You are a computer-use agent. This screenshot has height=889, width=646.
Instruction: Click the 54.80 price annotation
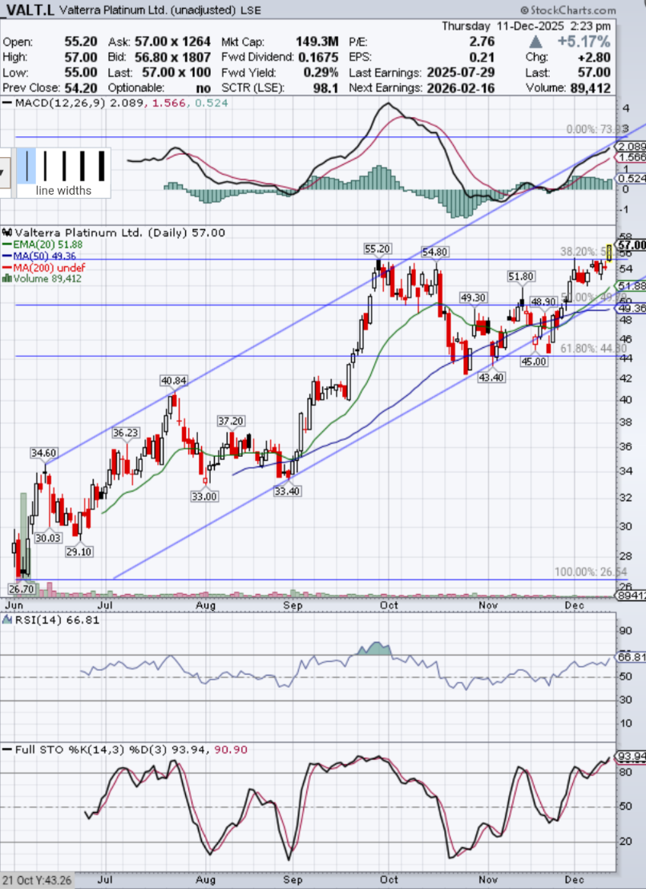(x=434, y=252)
